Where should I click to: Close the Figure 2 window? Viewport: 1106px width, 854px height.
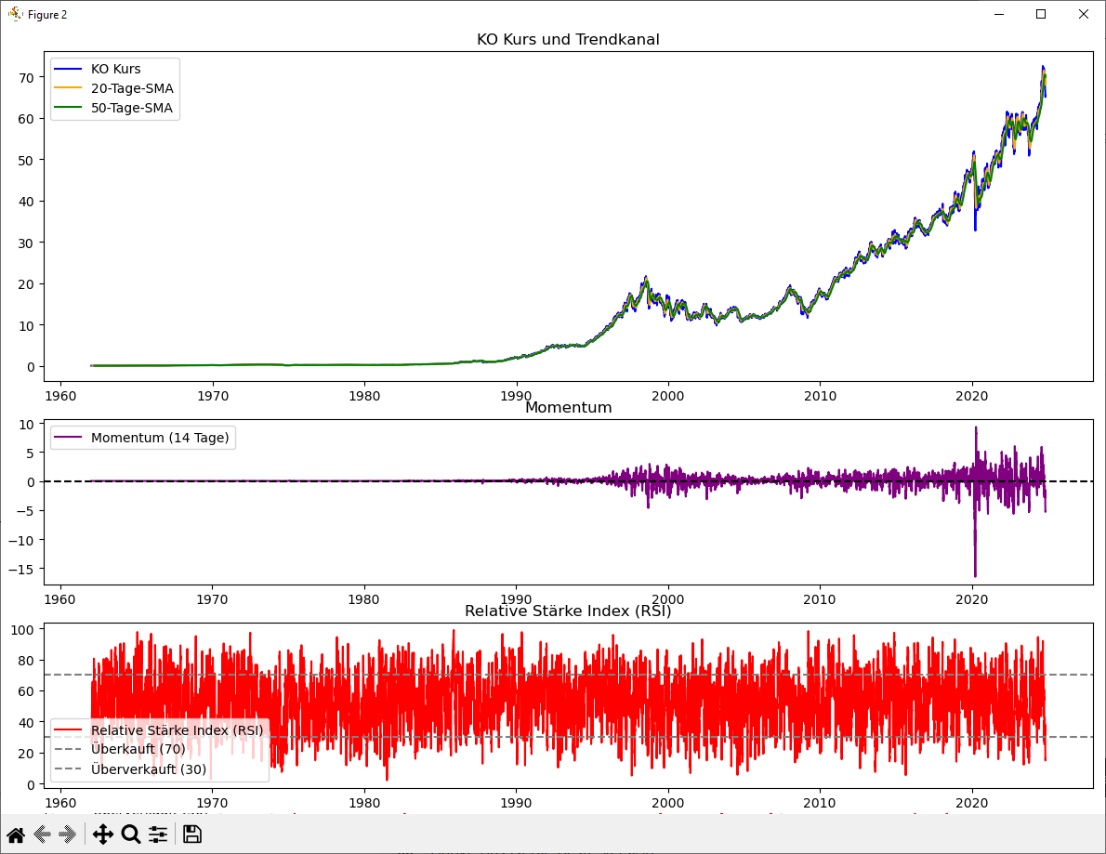[x=1083, y=14]
